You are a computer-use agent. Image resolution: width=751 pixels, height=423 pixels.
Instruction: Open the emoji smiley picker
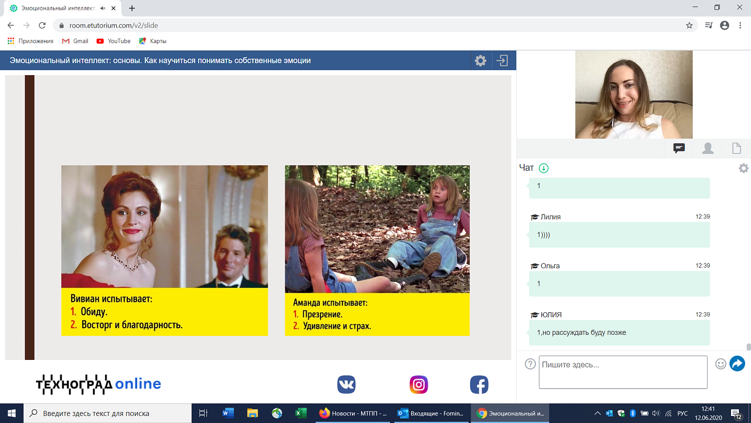(x=720, y=364)
